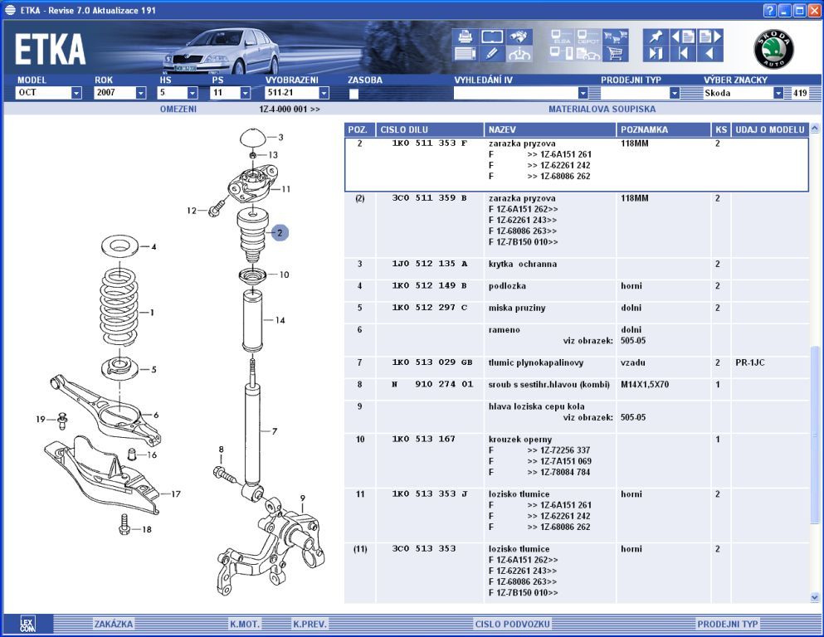Viewport: 824px width, 637px height.
Task: Toggle the ZASOBA checkbox
Action: click(353, 94)
